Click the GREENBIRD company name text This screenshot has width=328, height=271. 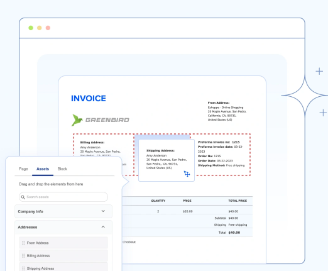pos(107,120)
